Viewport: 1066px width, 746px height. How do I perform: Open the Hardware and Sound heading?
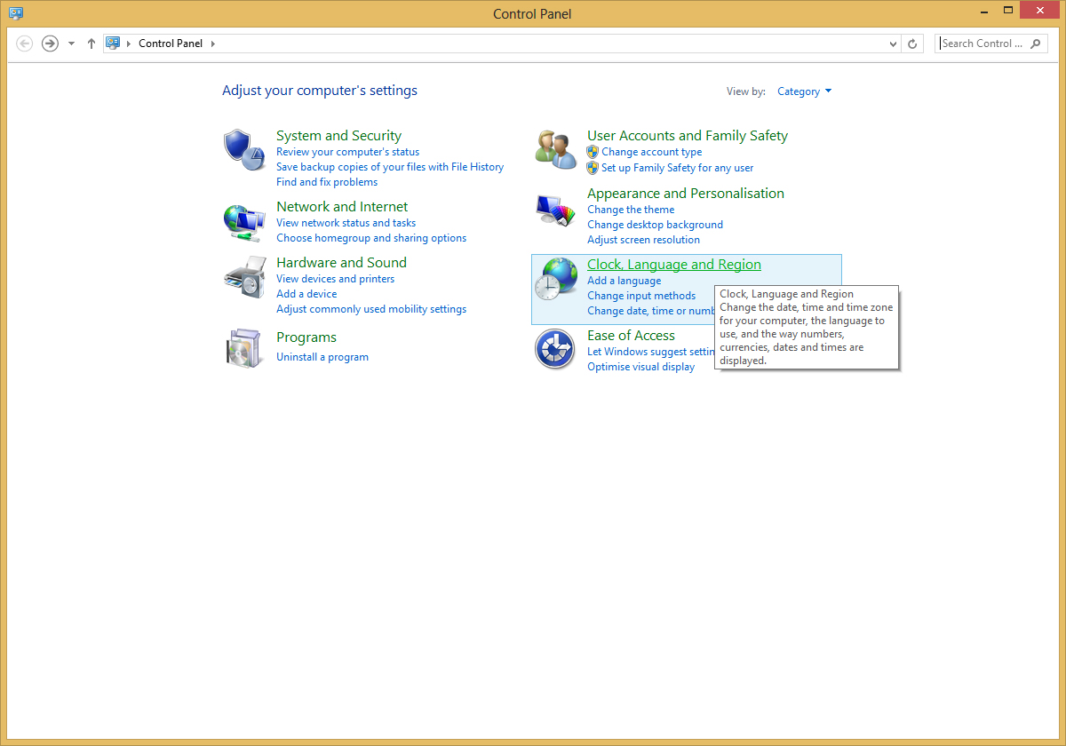pos(341,263)
